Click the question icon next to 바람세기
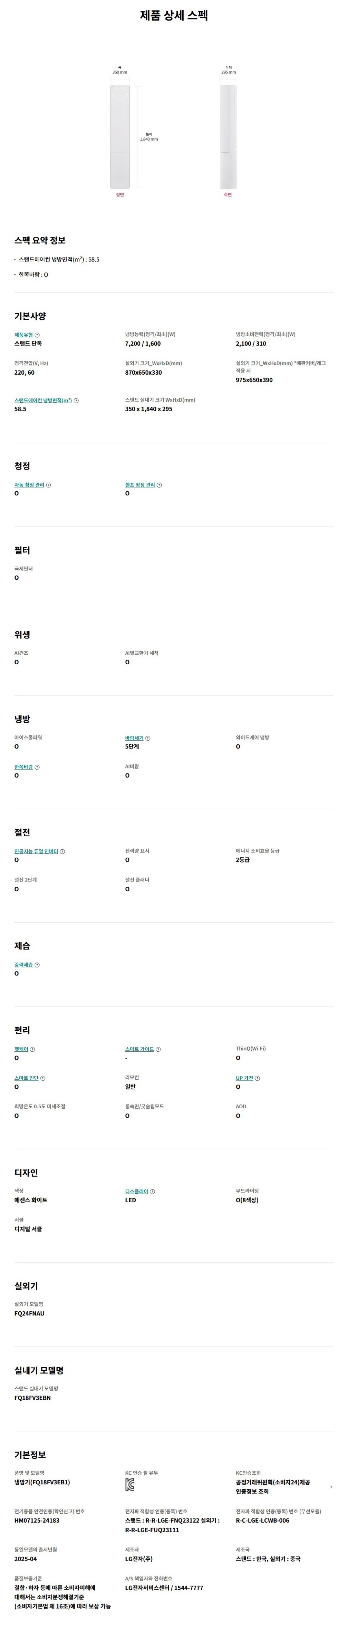The width and height of the screenshot is (348, 1649). coord(148,738)
